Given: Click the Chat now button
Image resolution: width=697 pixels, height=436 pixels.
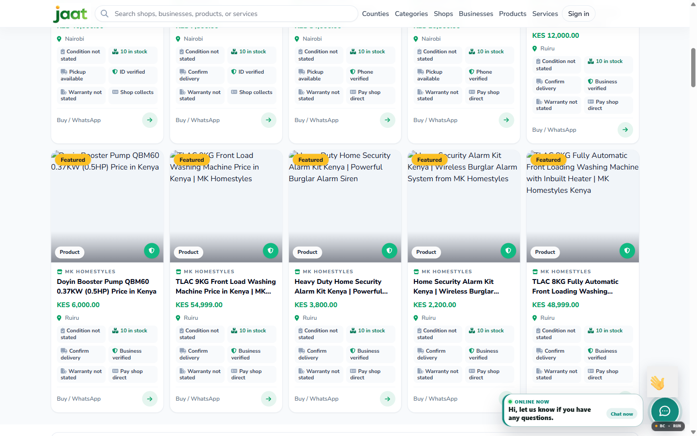Looking at the screenshot, I should coord(621,414).
